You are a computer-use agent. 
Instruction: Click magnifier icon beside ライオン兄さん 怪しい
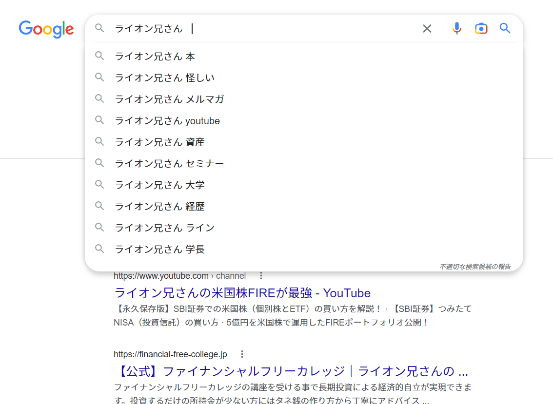(x=99, y=77)
